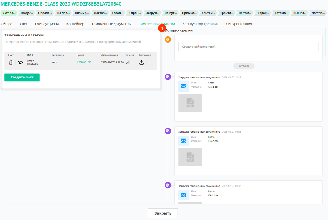328x221 pixels.
Task: Open the Счет аукциона tab
Action: pos(47,24)
